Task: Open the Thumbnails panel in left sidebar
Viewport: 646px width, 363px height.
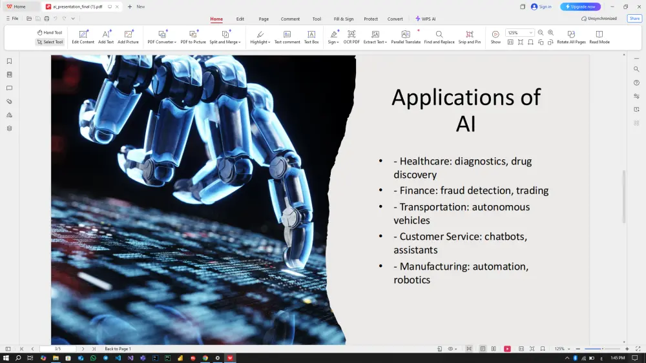Action: pyautogui.click(x=9, y=74)
